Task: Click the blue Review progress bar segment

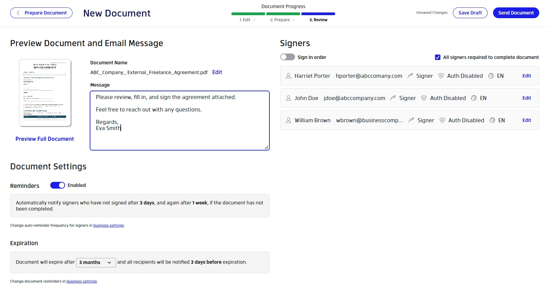Action: pyautogui.click(x=318, y=14)
